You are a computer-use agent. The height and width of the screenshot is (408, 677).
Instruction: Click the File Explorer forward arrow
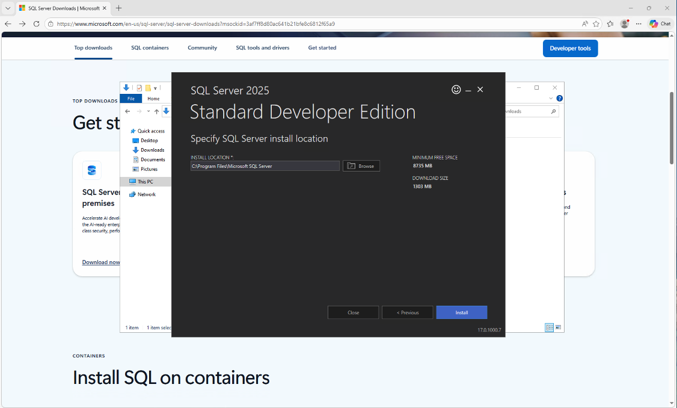coord(139,111)
